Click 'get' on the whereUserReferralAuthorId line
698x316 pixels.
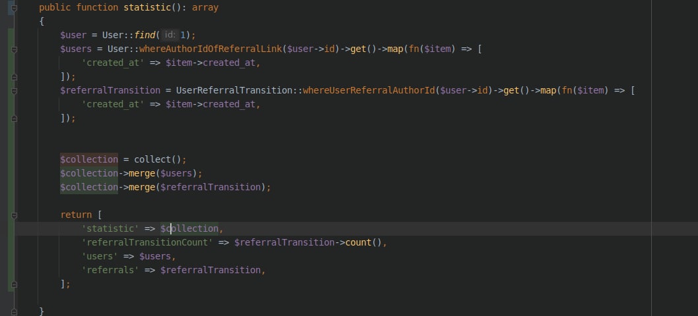[x=511, y=90]
